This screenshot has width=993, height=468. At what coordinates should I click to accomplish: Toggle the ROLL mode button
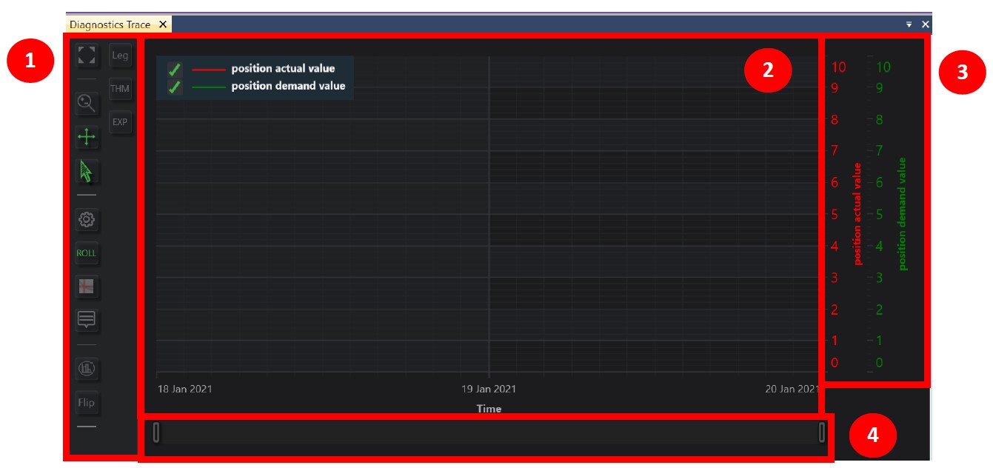87,253
